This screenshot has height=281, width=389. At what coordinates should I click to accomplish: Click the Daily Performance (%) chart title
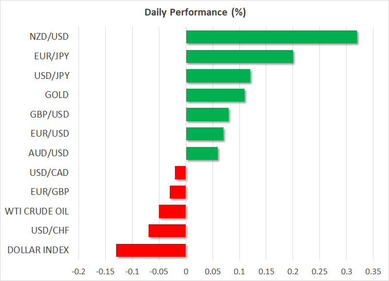[x=194, y=11]
